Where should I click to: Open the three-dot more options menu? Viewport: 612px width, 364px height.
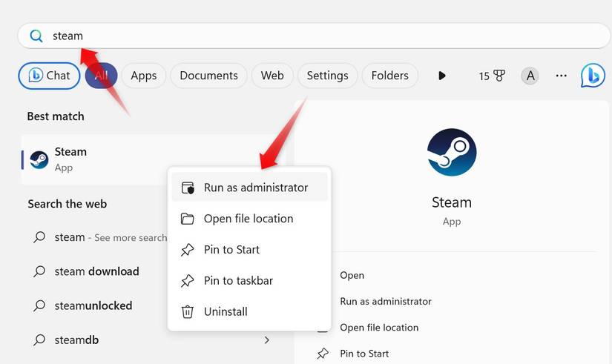(x=562, y=76)
